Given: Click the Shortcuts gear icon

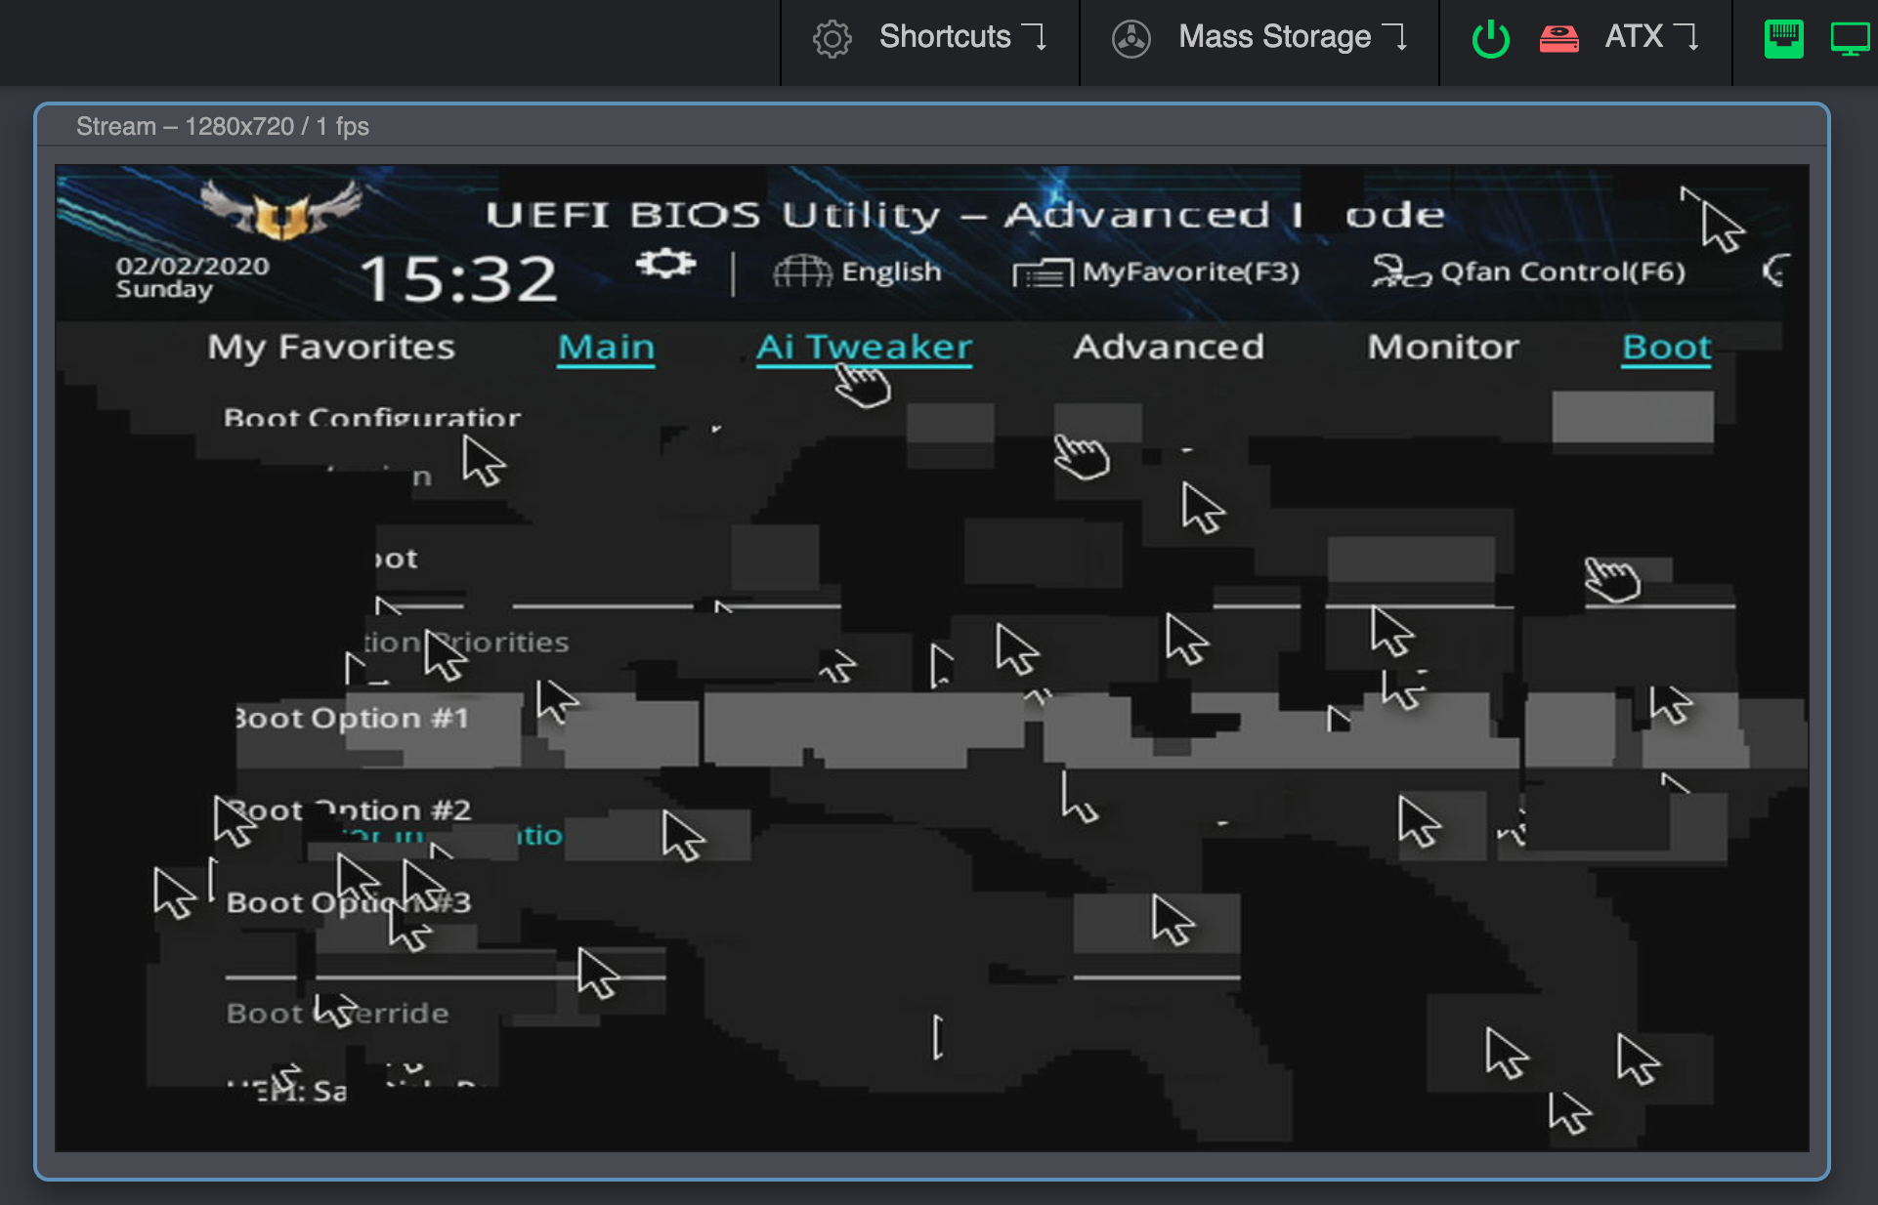Looking at the screenshot, I should 832,38.
